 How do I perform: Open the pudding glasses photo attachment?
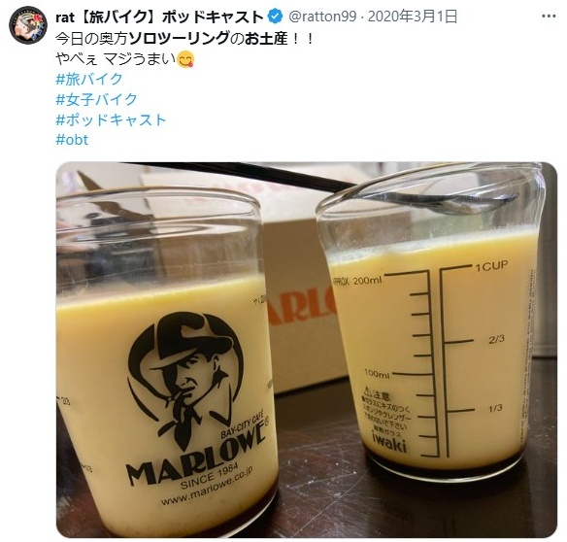pos(307,350)
